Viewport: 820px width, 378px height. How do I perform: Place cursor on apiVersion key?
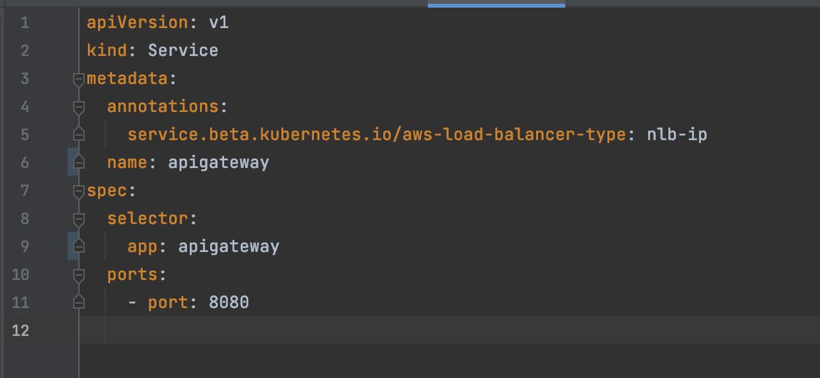coord(137,22)
